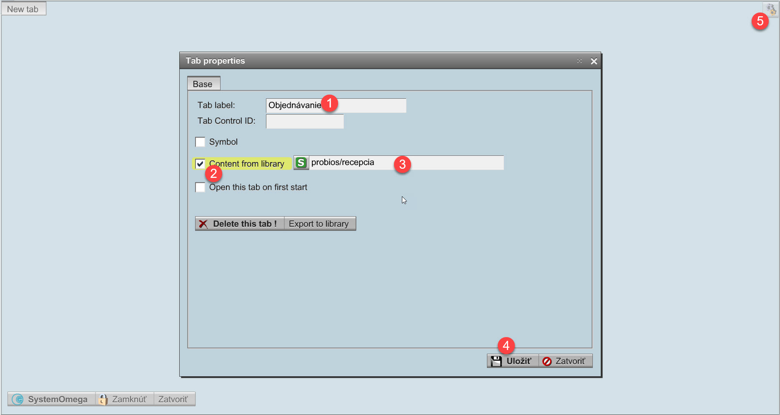Select the New tab tab
Image resolution: width=780 pixels, height=415 pixels.
[23, 9]
